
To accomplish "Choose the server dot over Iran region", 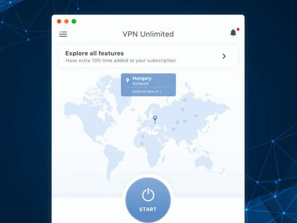I will [173, 129].
